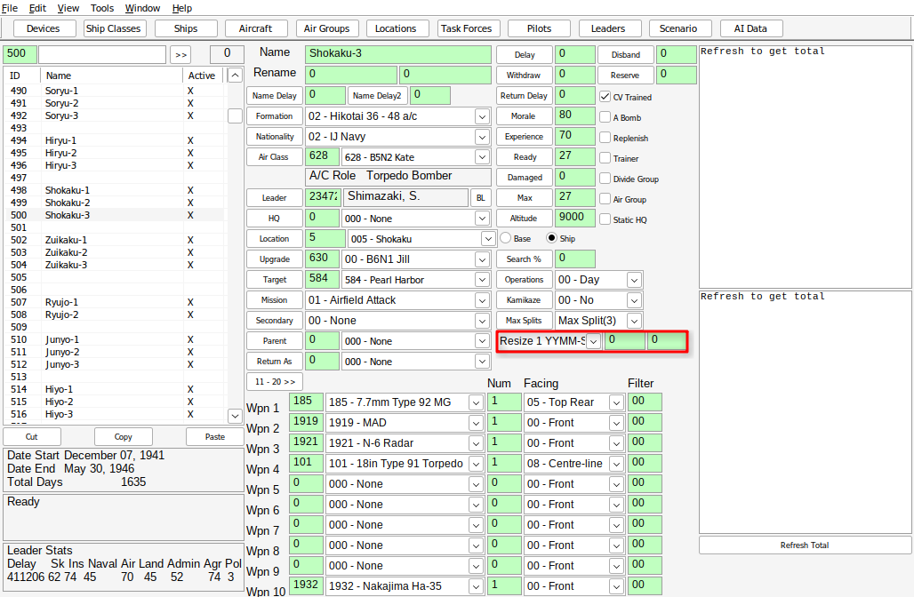Click the Return Delay button
This screenshot has width=914, height=597.
pyautogui.click(x=524, y=96)
